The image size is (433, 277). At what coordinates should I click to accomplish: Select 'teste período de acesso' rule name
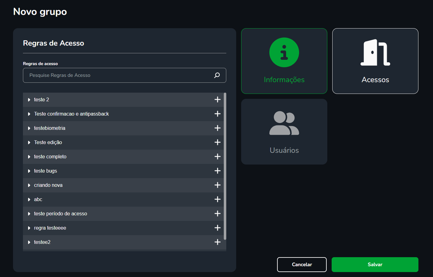(x=60, y=214)
